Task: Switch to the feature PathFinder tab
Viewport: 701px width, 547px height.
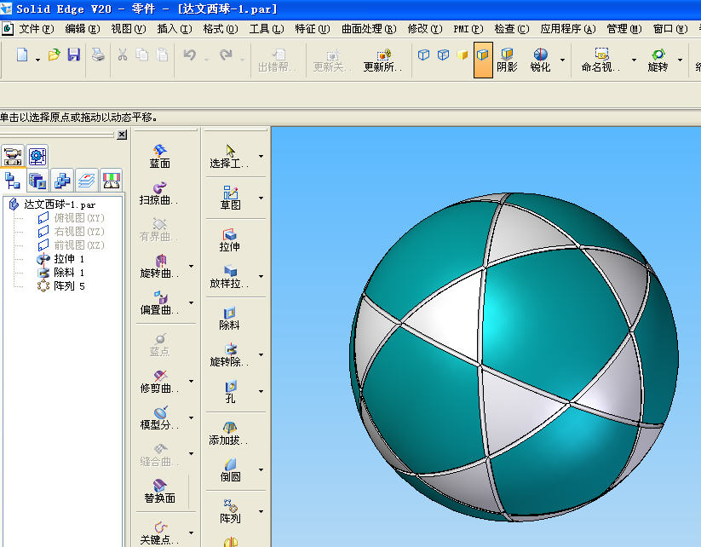Action: pyautogui.click(x=13, y=181)
